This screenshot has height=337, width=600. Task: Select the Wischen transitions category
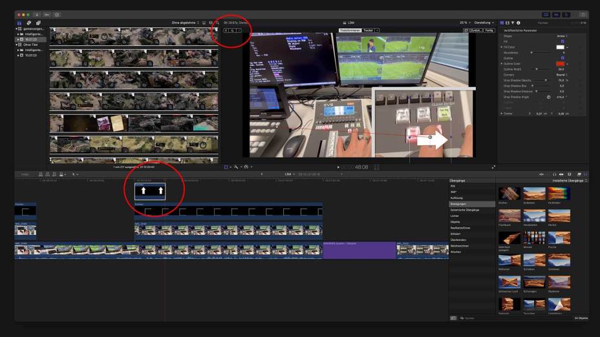tap(456, 252)
